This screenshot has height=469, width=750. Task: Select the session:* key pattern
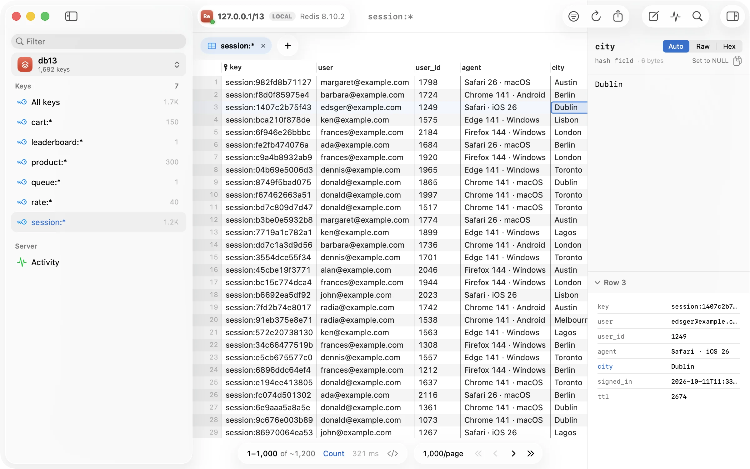click(99, 222)
